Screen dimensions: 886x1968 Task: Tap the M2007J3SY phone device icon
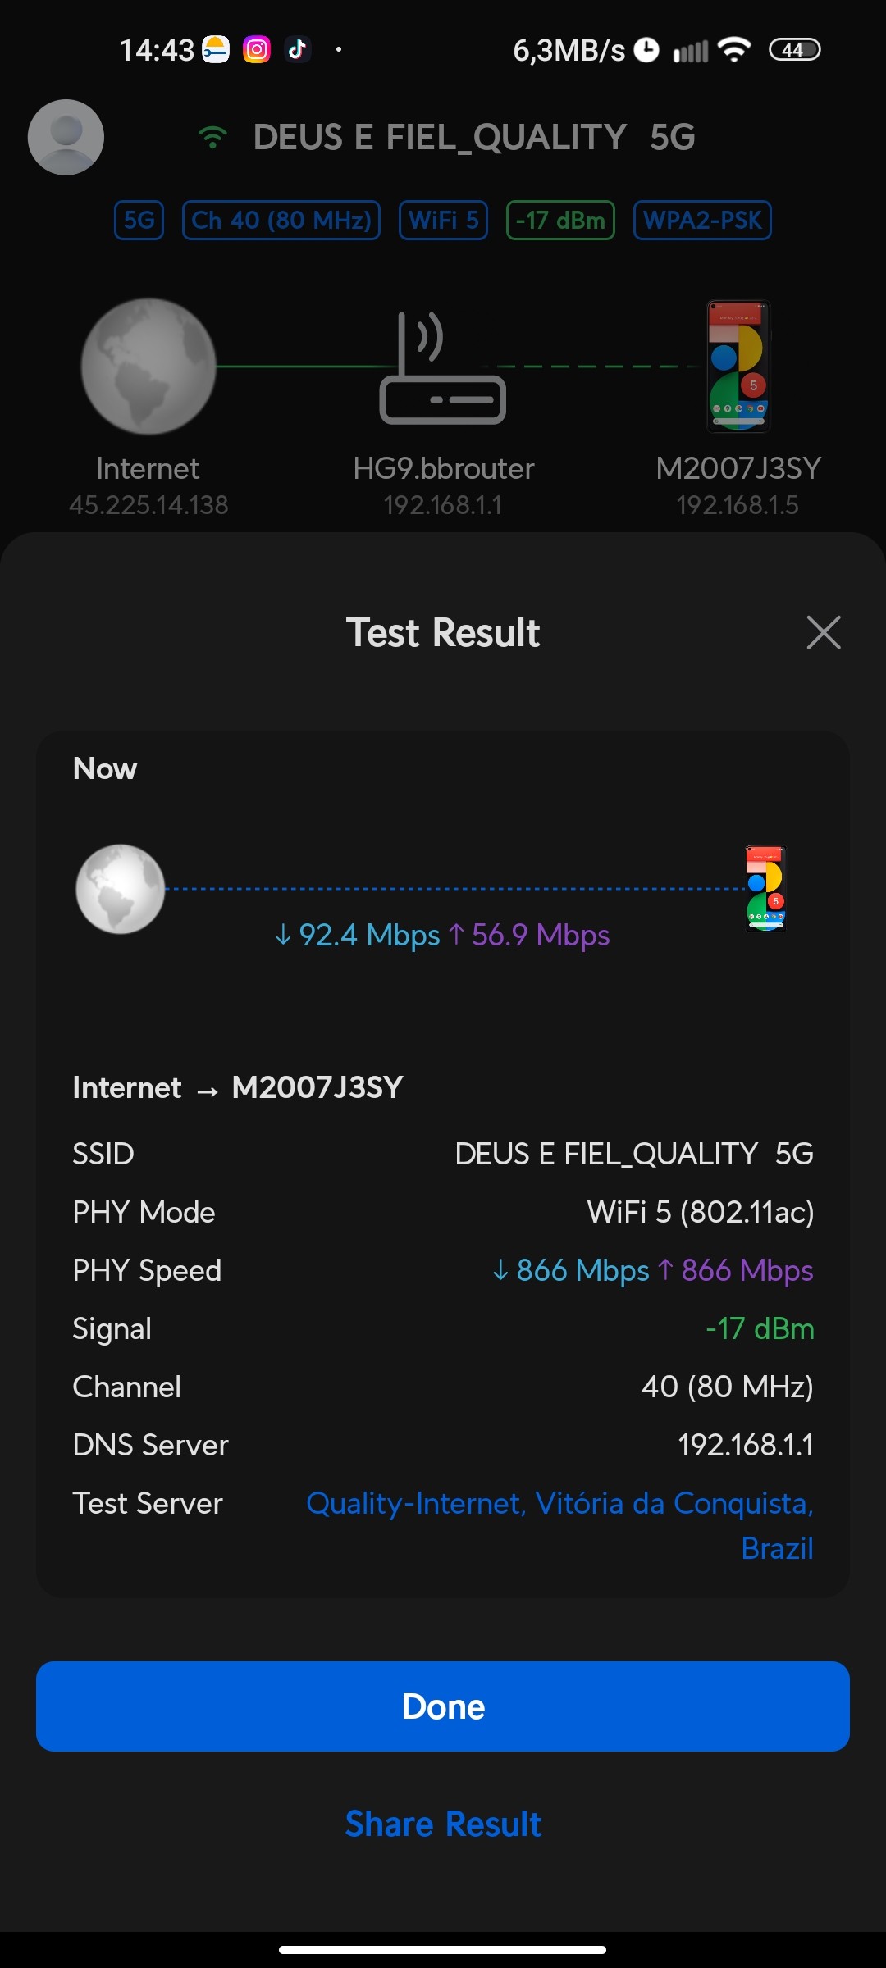(x=738, y=366)
